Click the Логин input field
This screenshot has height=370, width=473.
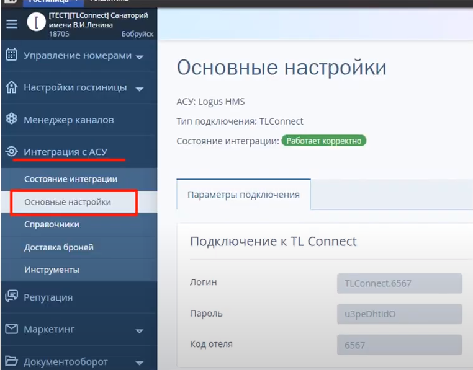[400, 283]
